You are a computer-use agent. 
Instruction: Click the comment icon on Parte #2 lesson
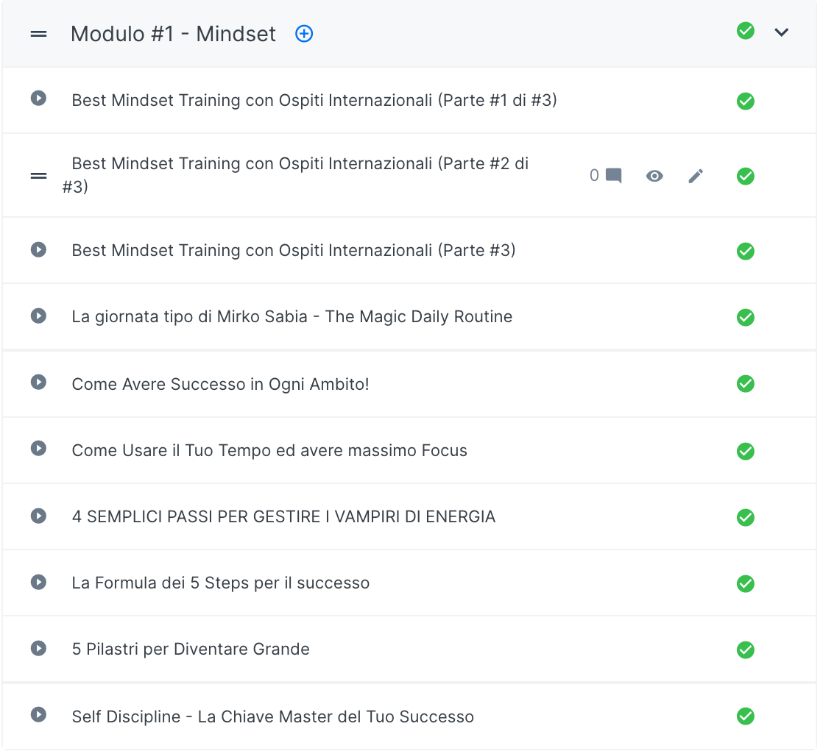pyautogui.click(x=614, y=176)
